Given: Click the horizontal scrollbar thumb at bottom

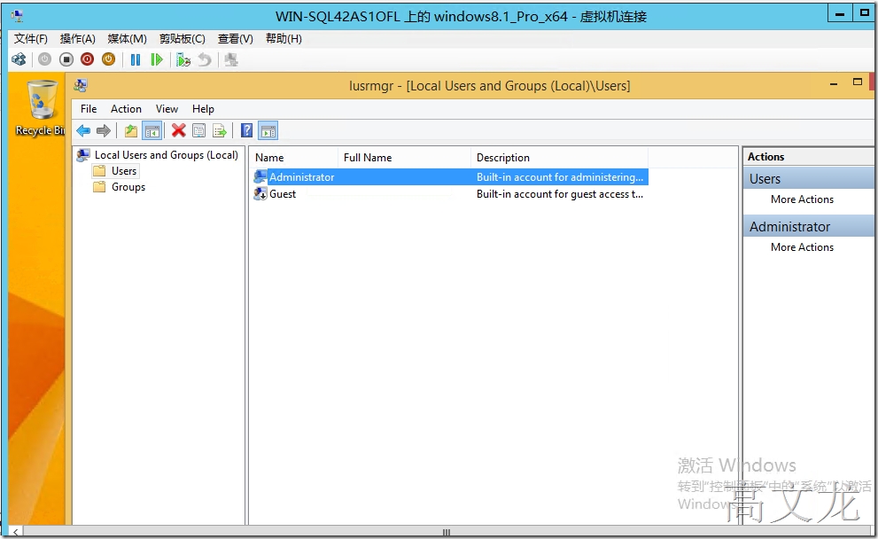Looking at the screenshot, I should click(447, 532).
